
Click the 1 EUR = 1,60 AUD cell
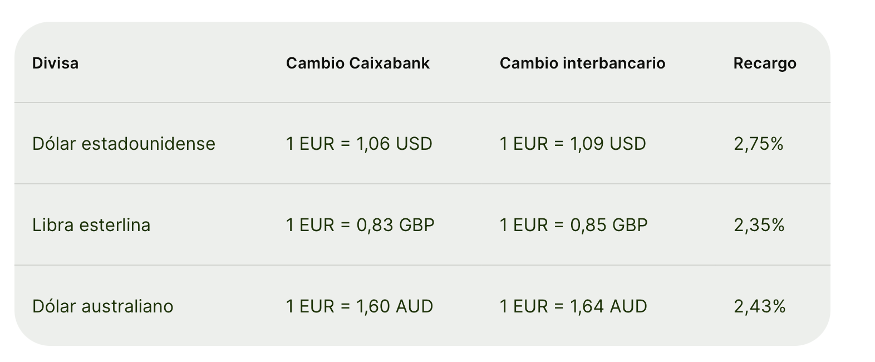[x=360, y=306]
